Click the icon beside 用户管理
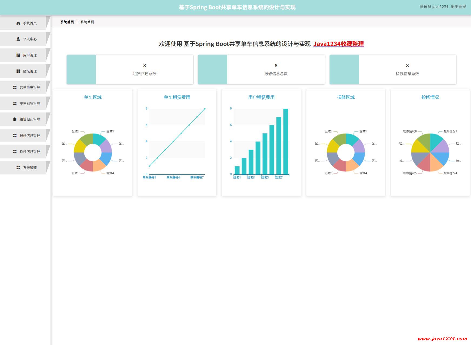Viewport: 471px width, 345px height. (18, 55)
